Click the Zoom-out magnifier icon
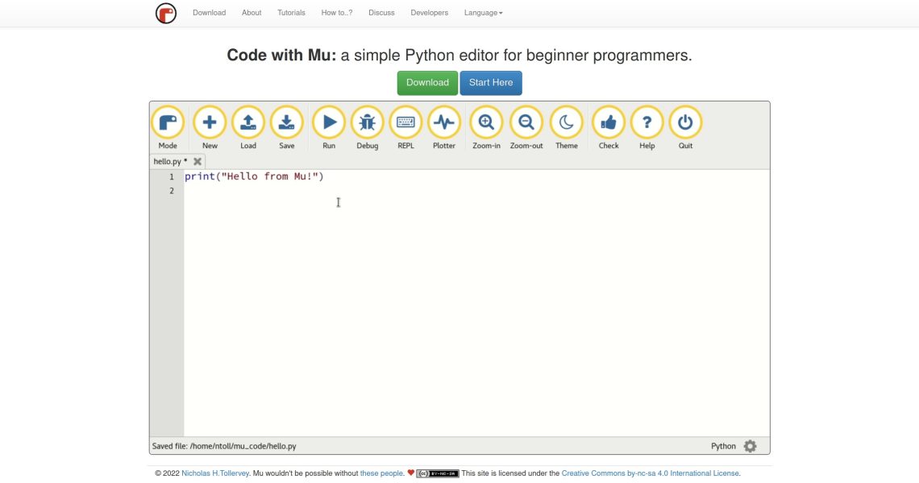The height and width of the screenshot is (483, 919). point(526,123)
